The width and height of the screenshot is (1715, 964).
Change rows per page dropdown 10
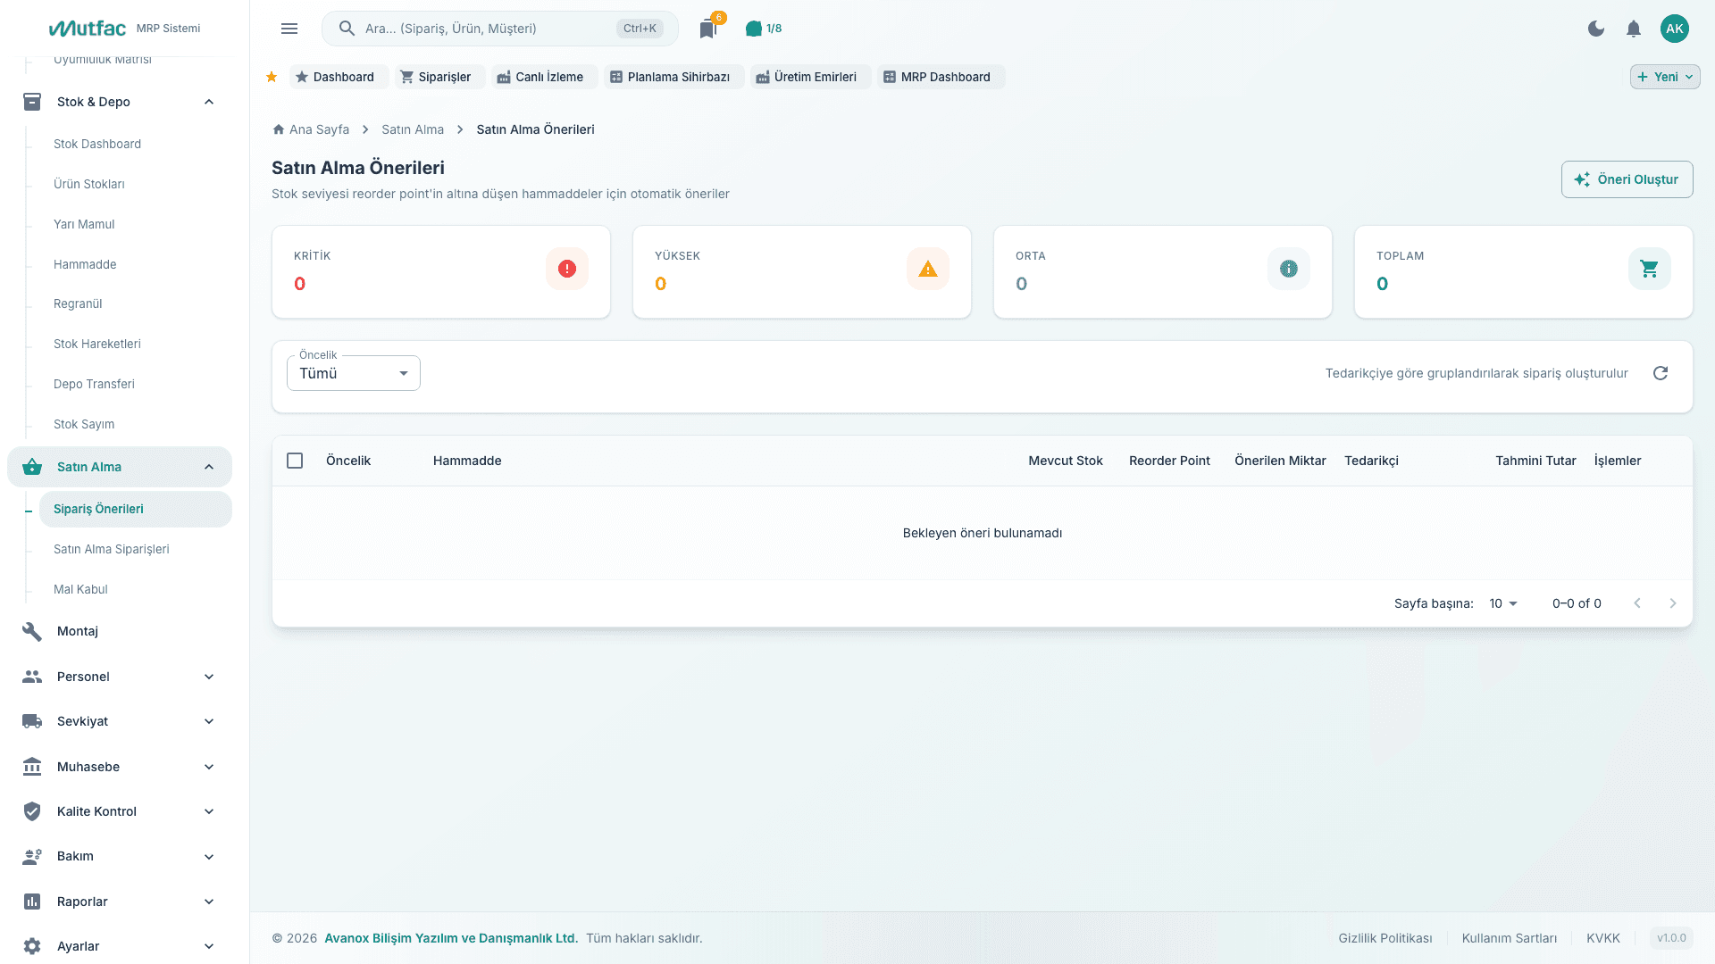[x=1503, y=603]
